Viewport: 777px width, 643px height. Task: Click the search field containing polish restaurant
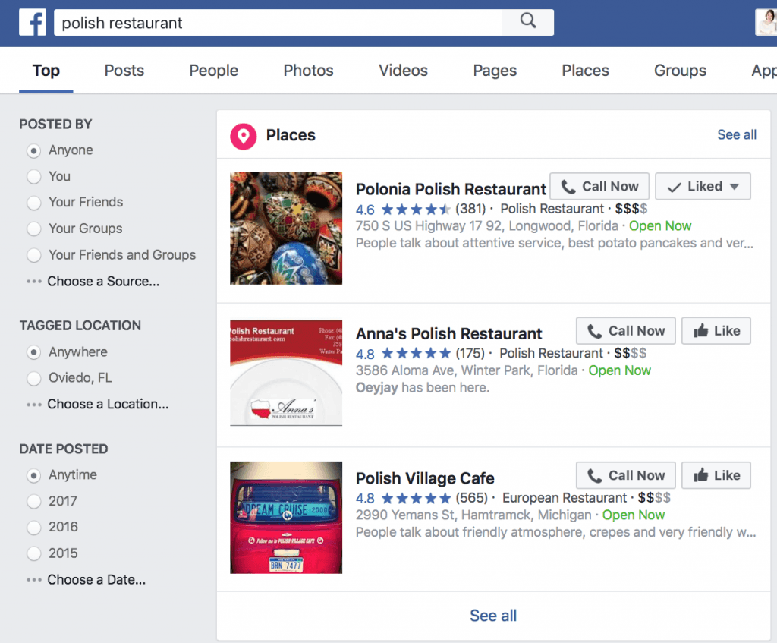(278, 22)
